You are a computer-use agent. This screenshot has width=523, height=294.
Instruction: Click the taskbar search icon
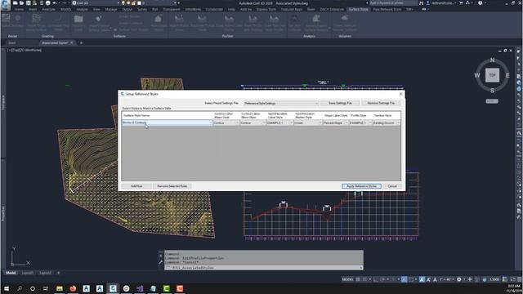pyautogui.click(x=20, y=288)
